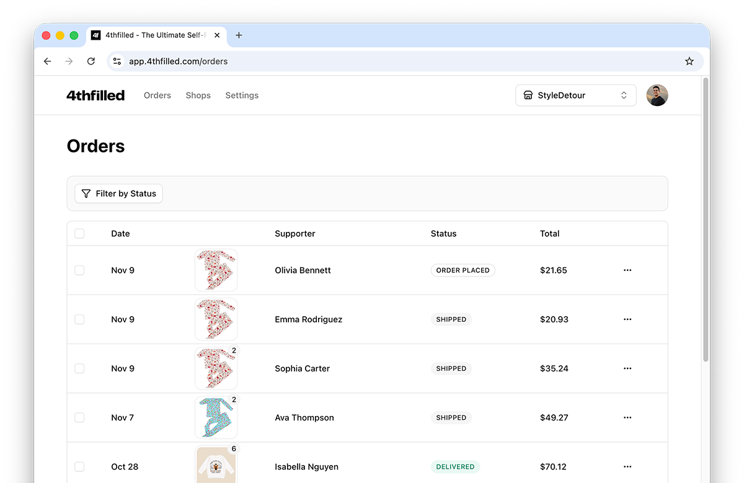744x483 pixels.
Task: Click the Orders navigation link
Action: (x=157, y=95)
